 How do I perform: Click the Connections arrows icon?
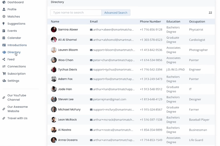4,66
